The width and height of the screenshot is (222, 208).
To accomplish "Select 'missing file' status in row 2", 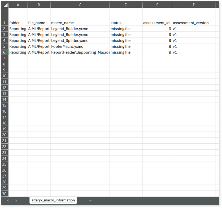I will point(126,29).
